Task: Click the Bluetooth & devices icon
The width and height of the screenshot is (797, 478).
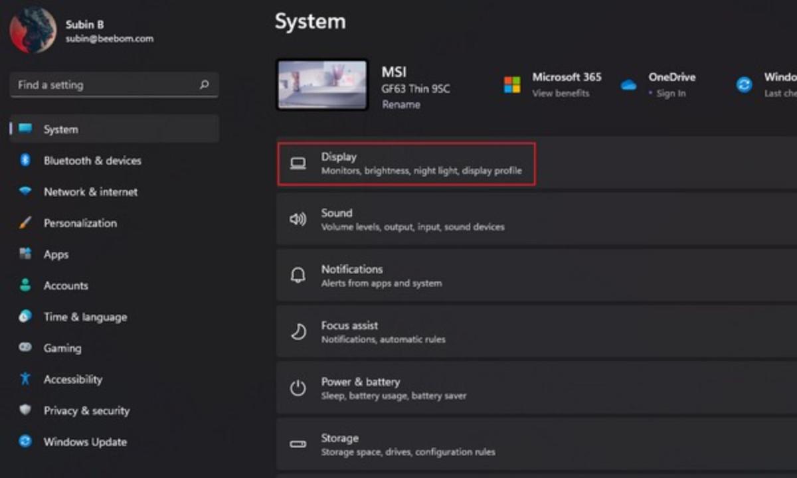Action: point(27,161)
